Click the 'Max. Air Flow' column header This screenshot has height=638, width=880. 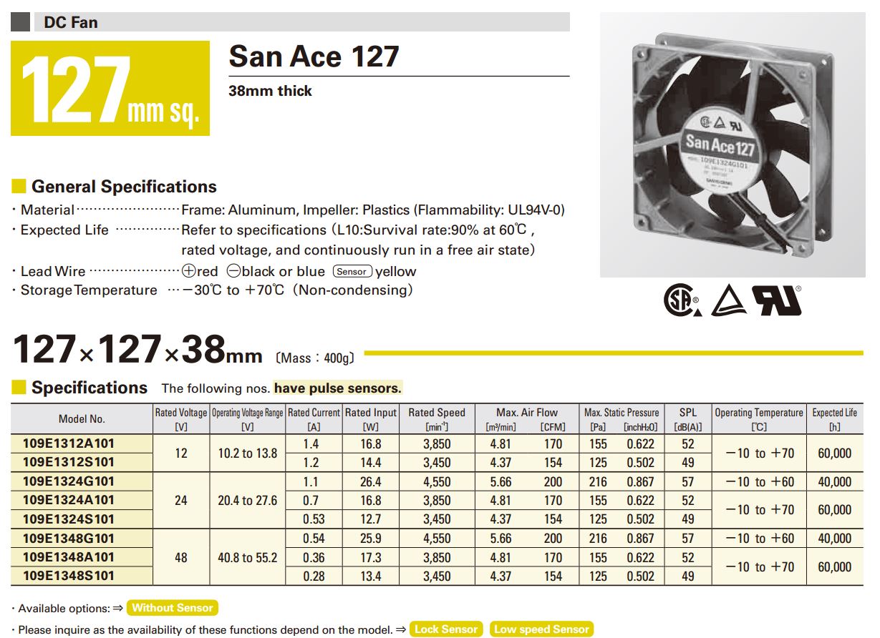[527, 413]
